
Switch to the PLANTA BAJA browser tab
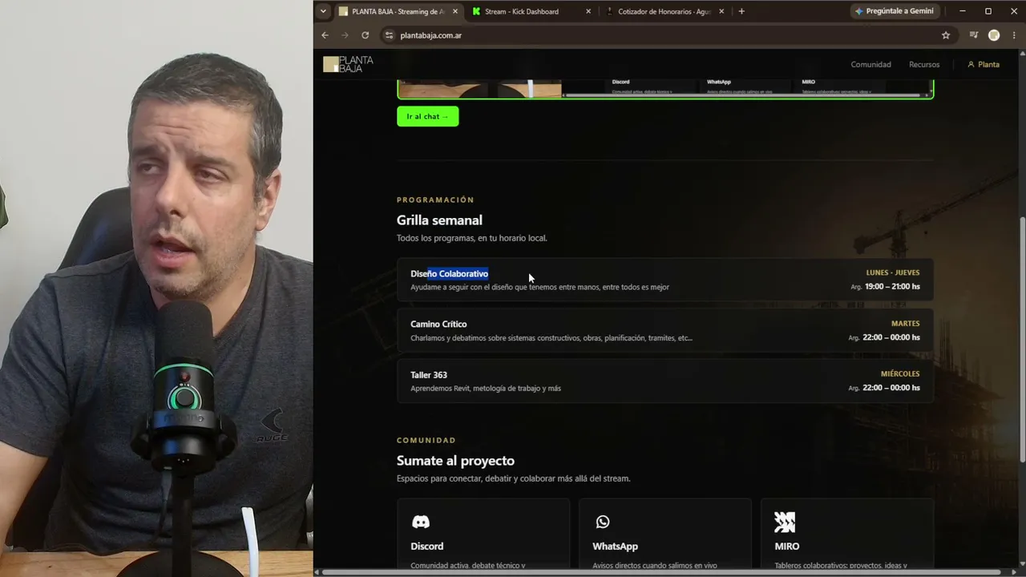(x=398, y=11)
